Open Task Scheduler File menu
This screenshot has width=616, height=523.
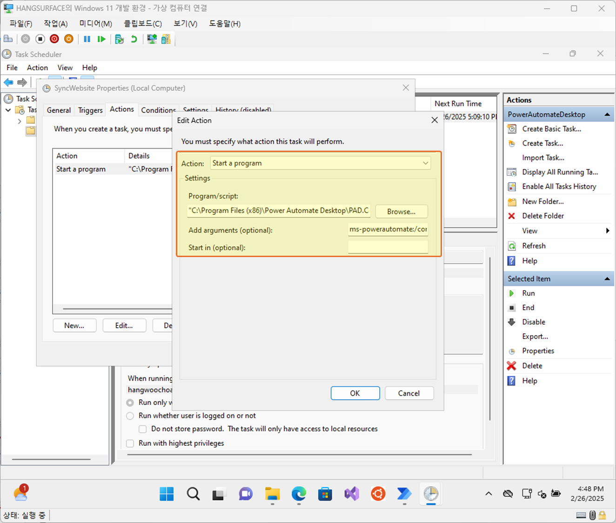pyautogui.click(x=12, y=68)
